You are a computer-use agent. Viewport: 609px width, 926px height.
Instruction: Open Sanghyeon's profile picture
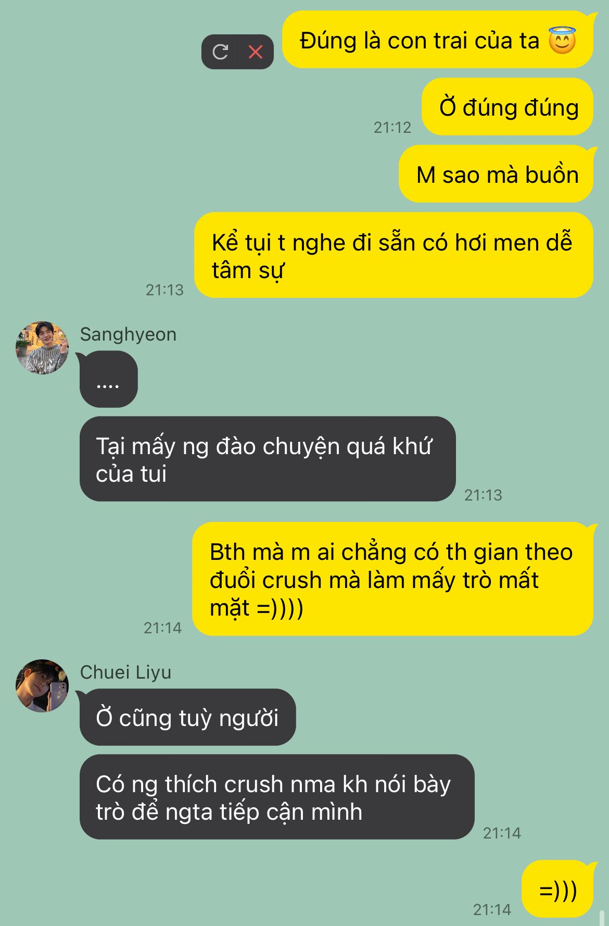[42, 347]
